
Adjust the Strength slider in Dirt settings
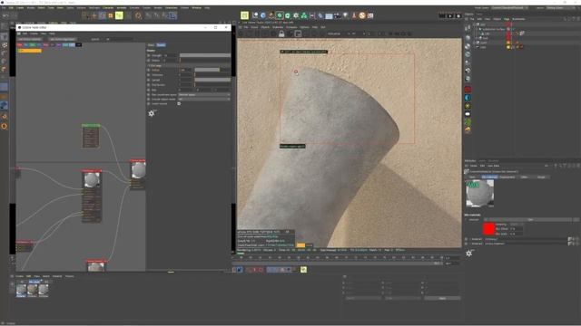(205, 55)
